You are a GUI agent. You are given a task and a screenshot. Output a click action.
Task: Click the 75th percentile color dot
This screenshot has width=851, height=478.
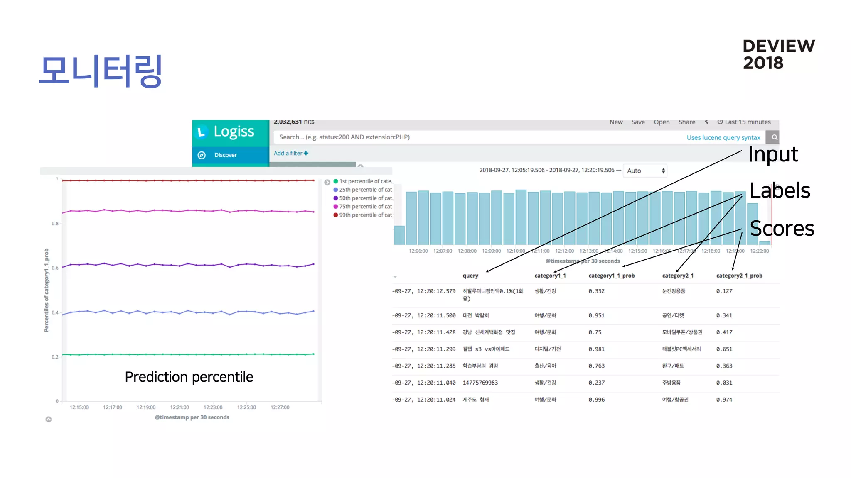coord(336,207)
